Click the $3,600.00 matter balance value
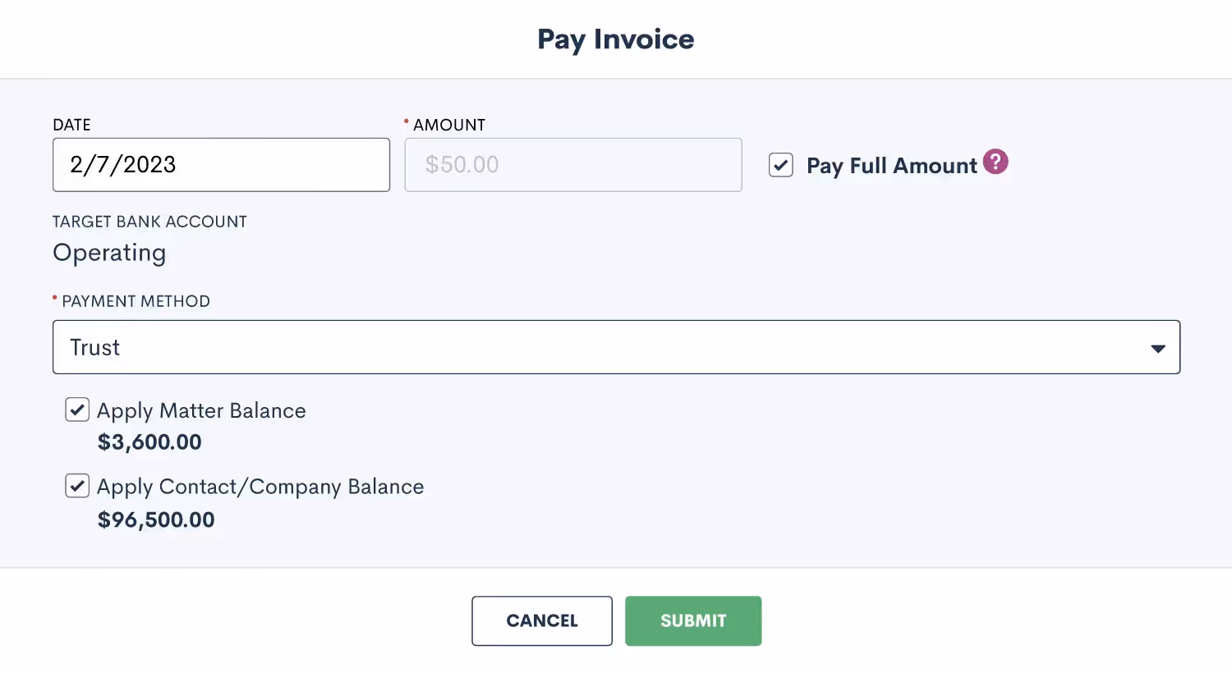The width and height of the screenshot is (1232, 673). (149, 442)
